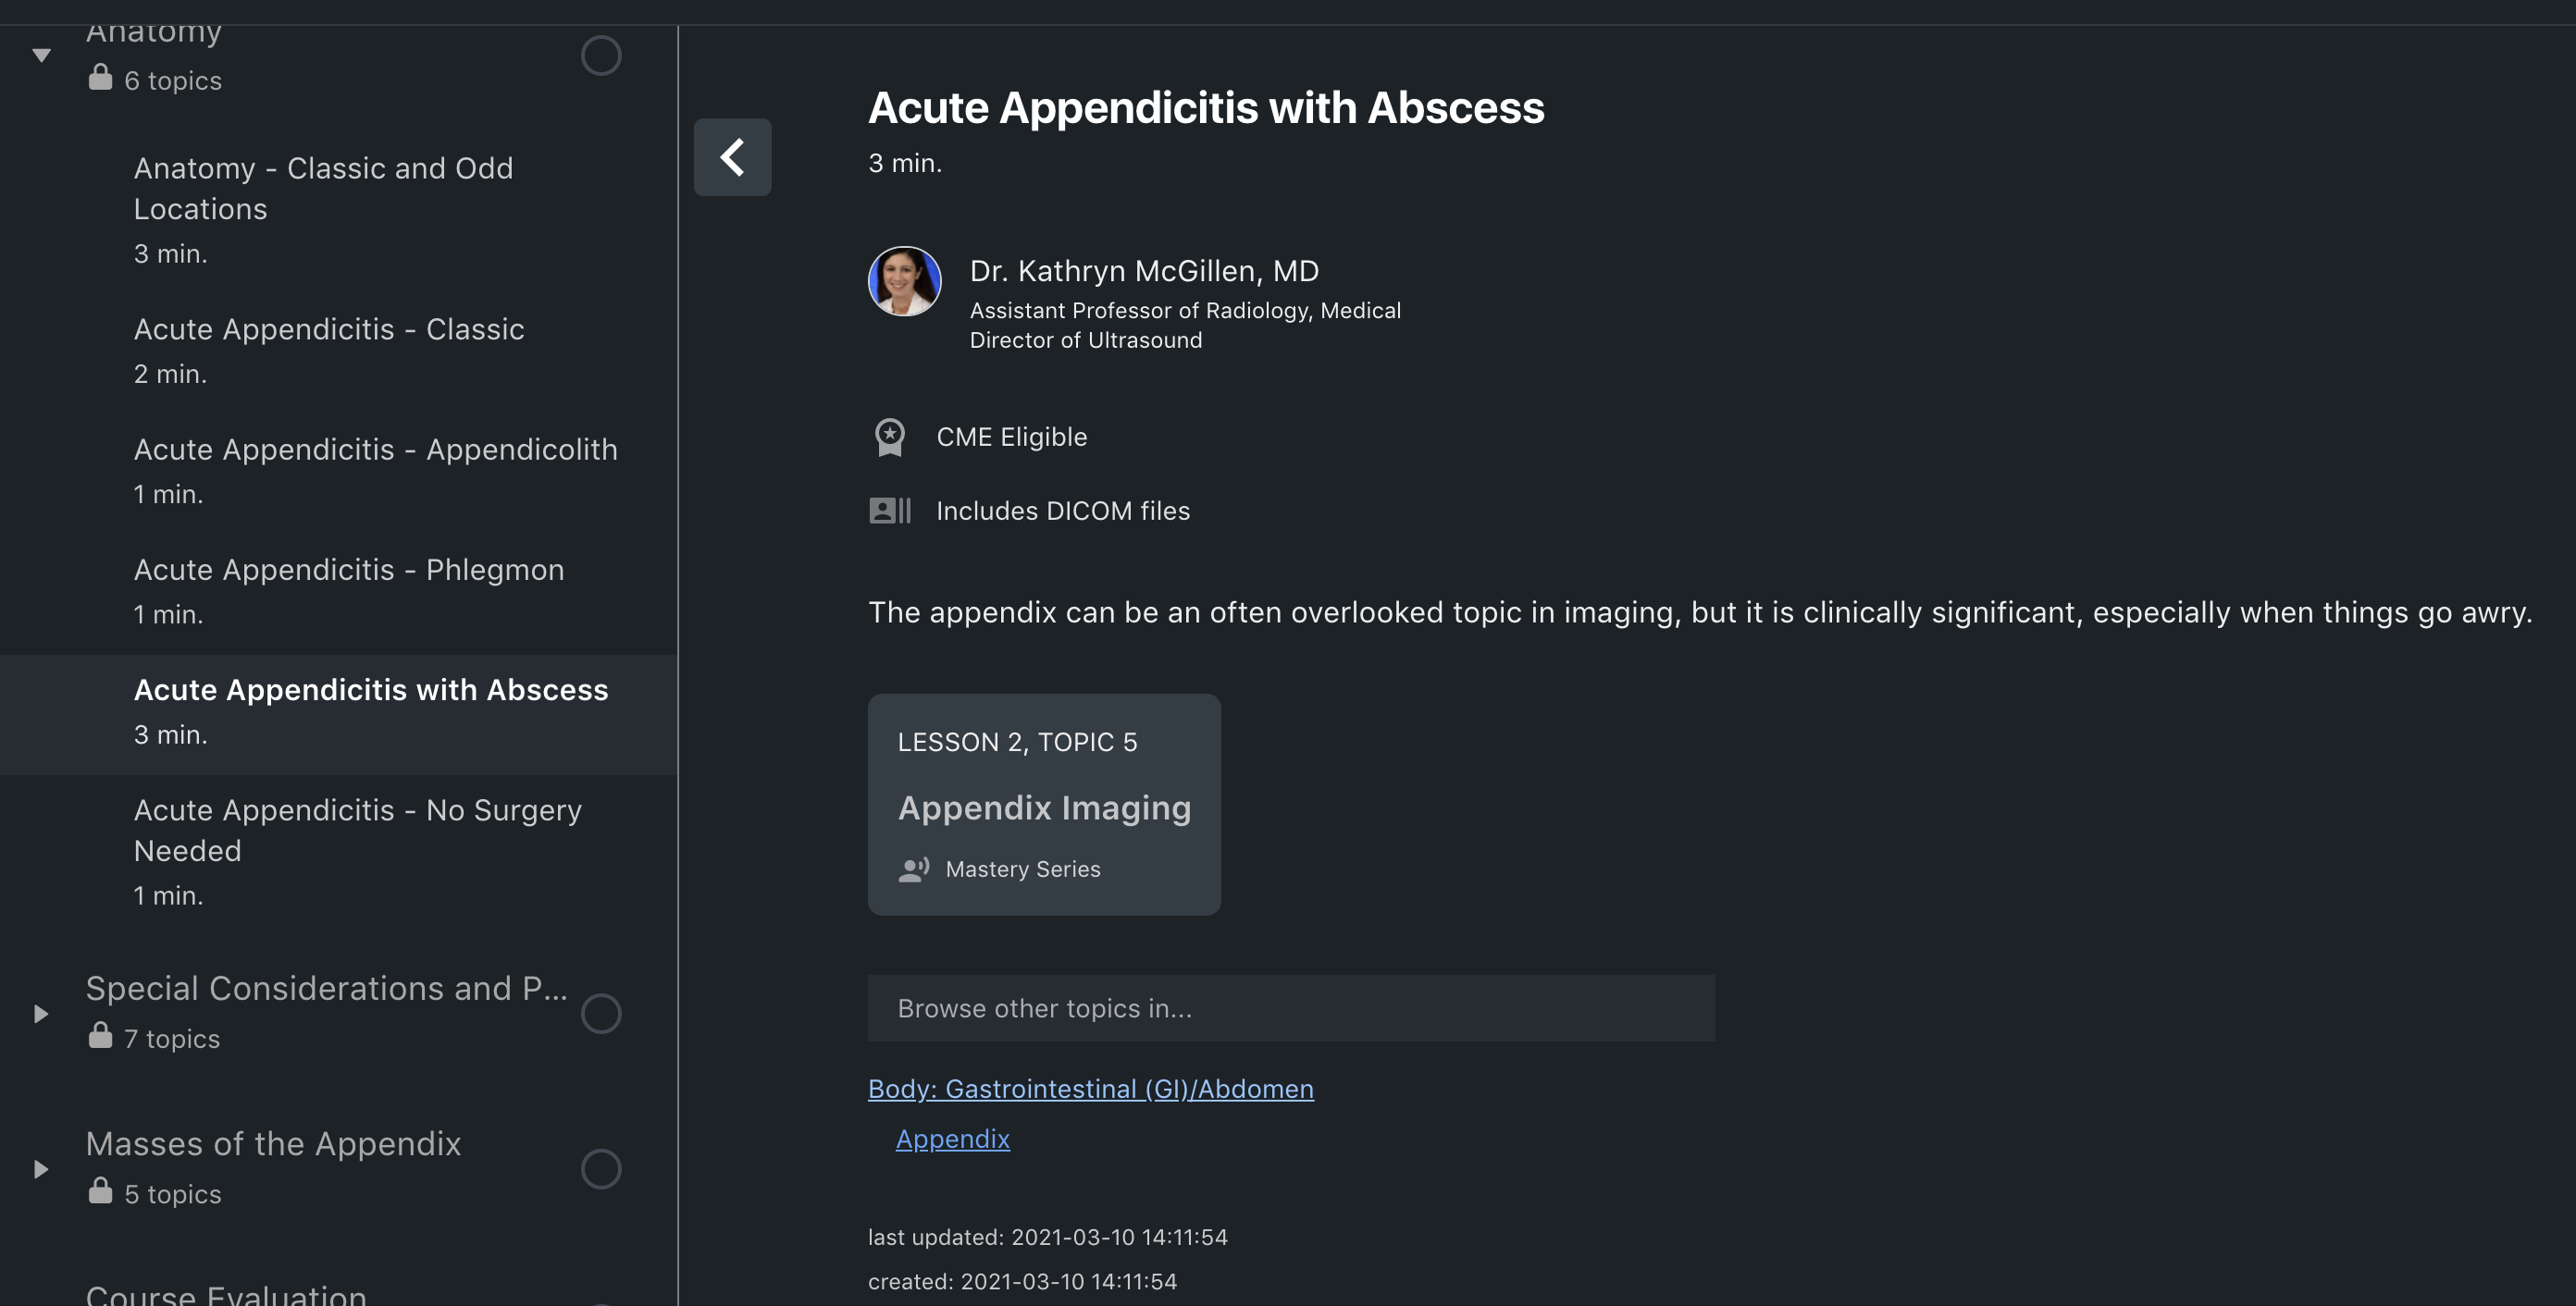The height and width of the screenshot is (1306, 2576).
Task: Open the Appendix link
Action: click(x=952, y=1139)
